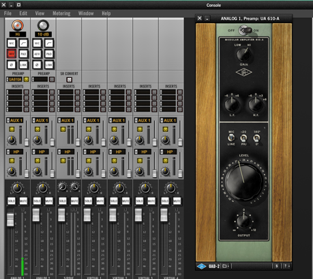Toggle the LINK button on Analog 1 channel
This screenshot has height=279, width=313.
[23, 65]
